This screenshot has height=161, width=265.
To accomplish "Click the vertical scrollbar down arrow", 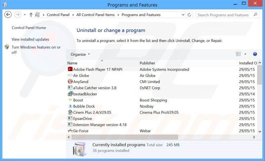I will coord(260,132).
